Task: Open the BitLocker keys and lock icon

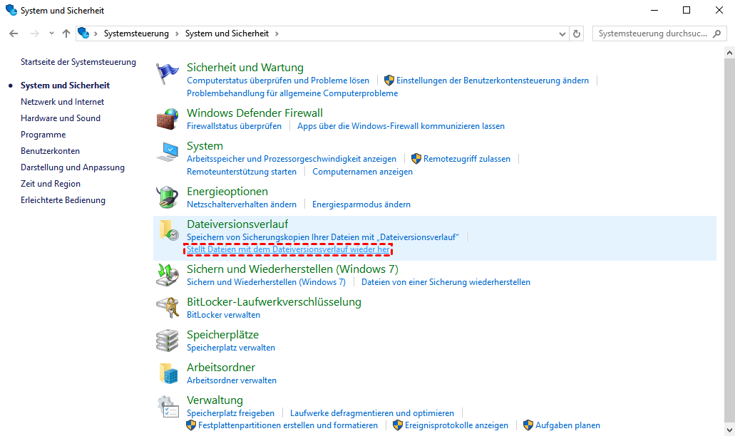Action: (168, 307)
